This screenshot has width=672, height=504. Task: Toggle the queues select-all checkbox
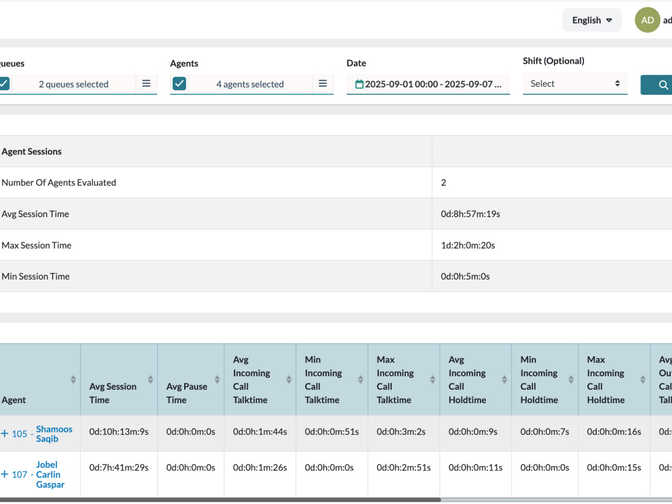(x=3, y=83)
